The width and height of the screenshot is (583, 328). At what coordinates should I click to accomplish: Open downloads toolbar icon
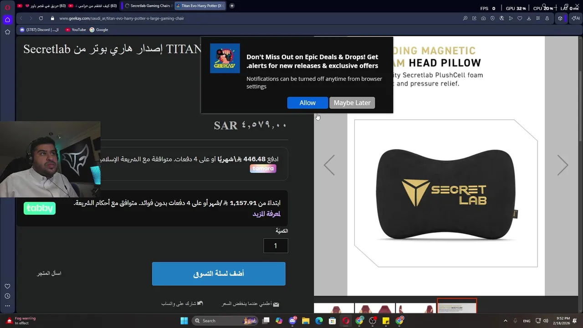[x=529, y=18]
